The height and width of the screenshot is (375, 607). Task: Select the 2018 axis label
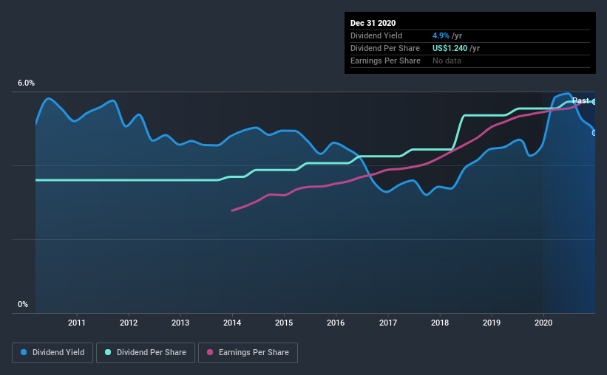[440, 323]
